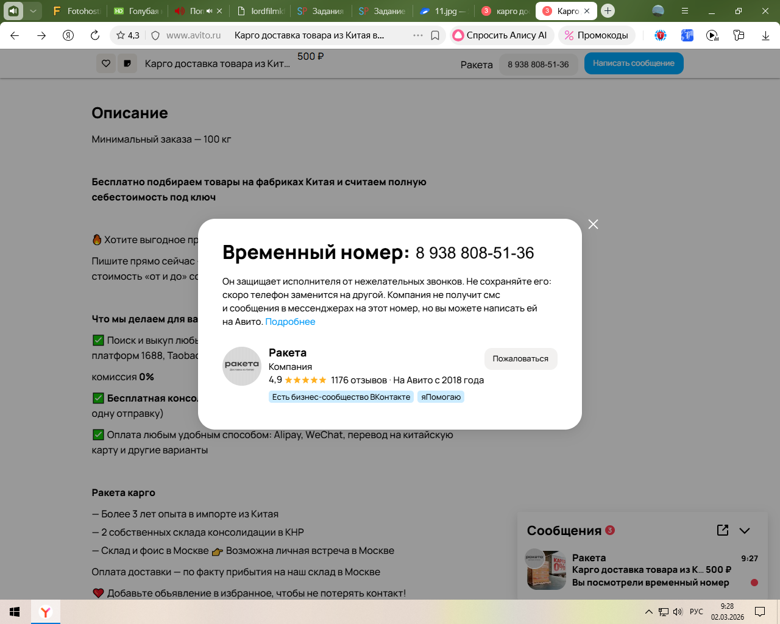Open the browser hamburger menu
This screenshot has width=780, height=624.
(x=685, y=11)
